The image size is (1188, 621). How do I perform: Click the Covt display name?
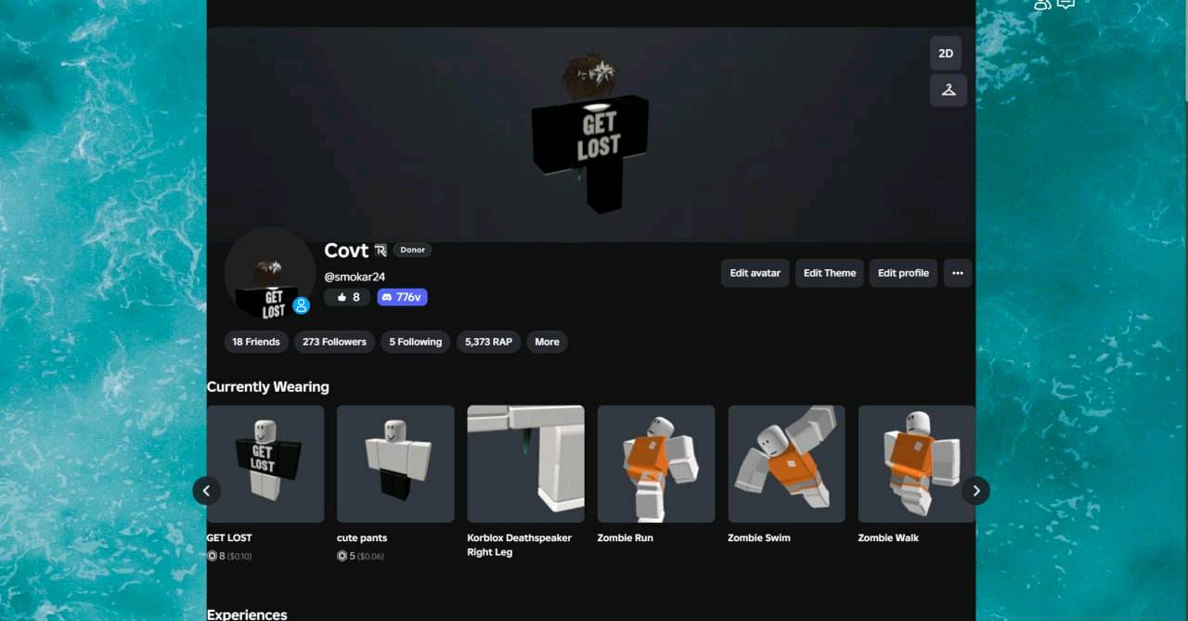point(346,251)
